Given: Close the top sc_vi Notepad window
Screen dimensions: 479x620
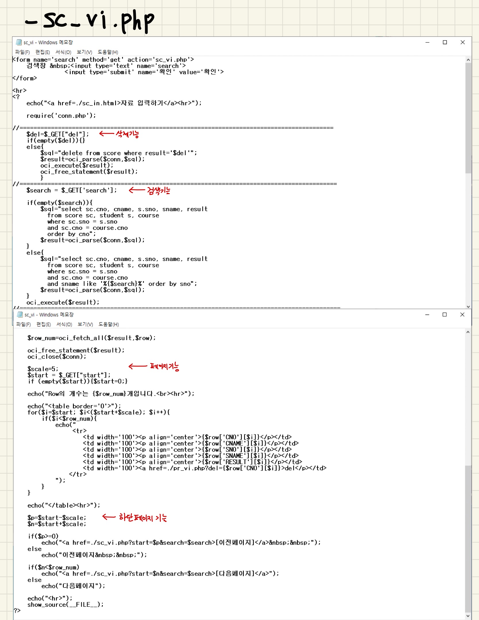Looking at the screenshot, I should point(463,42).
